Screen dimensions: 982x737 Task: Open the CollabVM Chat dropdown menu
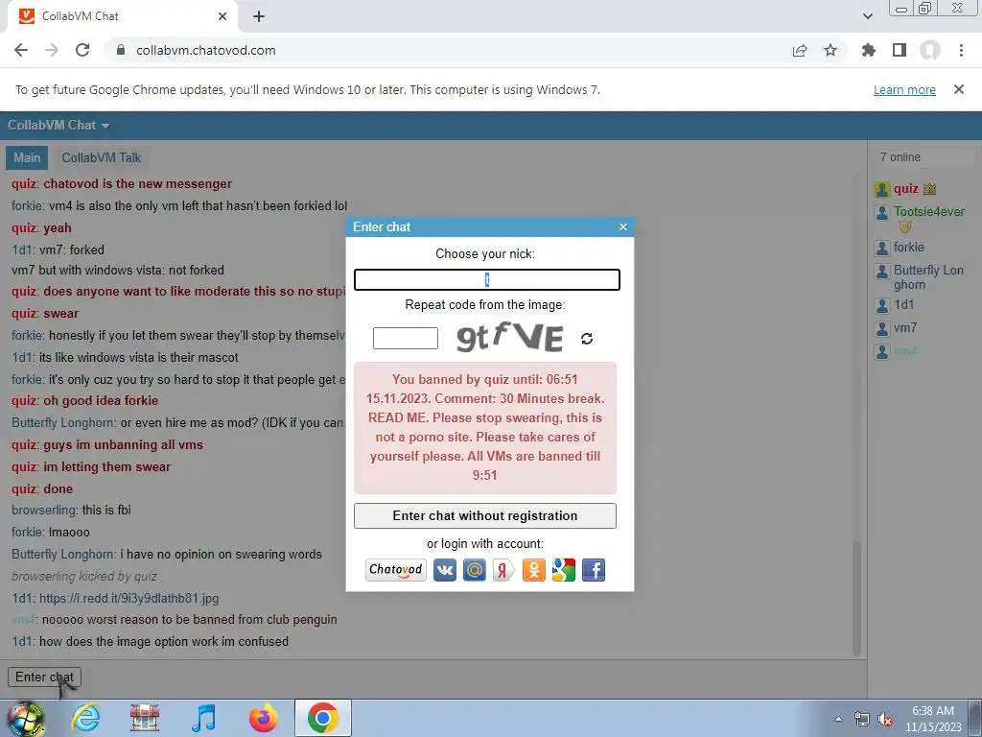click(58, 126)
